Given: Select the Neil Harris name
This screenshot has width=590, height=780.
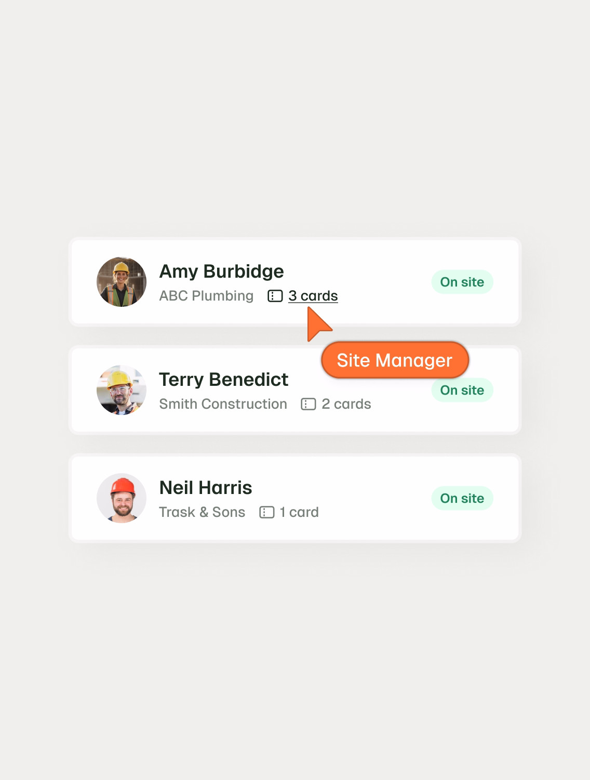Looking at the screenshot, I should pyautogui.click(x=206, y=488).
